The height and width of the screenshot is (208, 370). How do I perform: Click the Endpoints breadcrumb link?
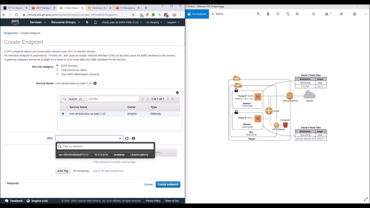(x=11, y=33)
